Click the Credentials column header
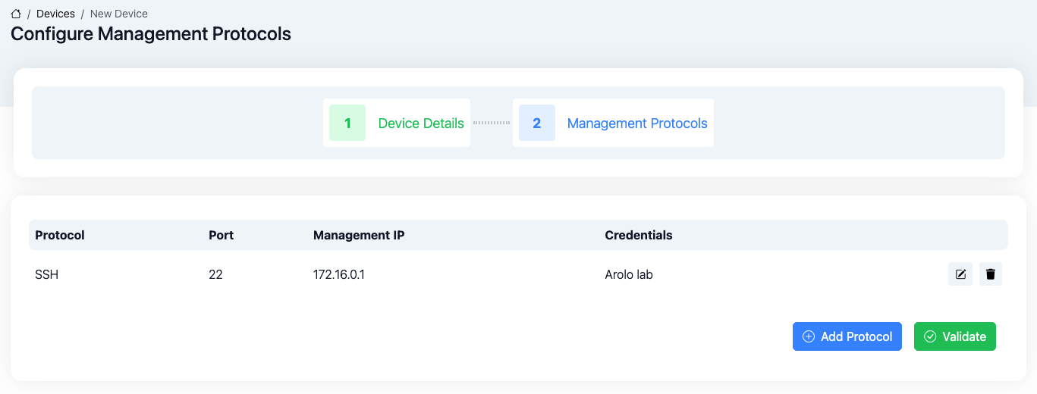Image resolution: width=1037 pixels, height=394 pixels. point(638,235)
